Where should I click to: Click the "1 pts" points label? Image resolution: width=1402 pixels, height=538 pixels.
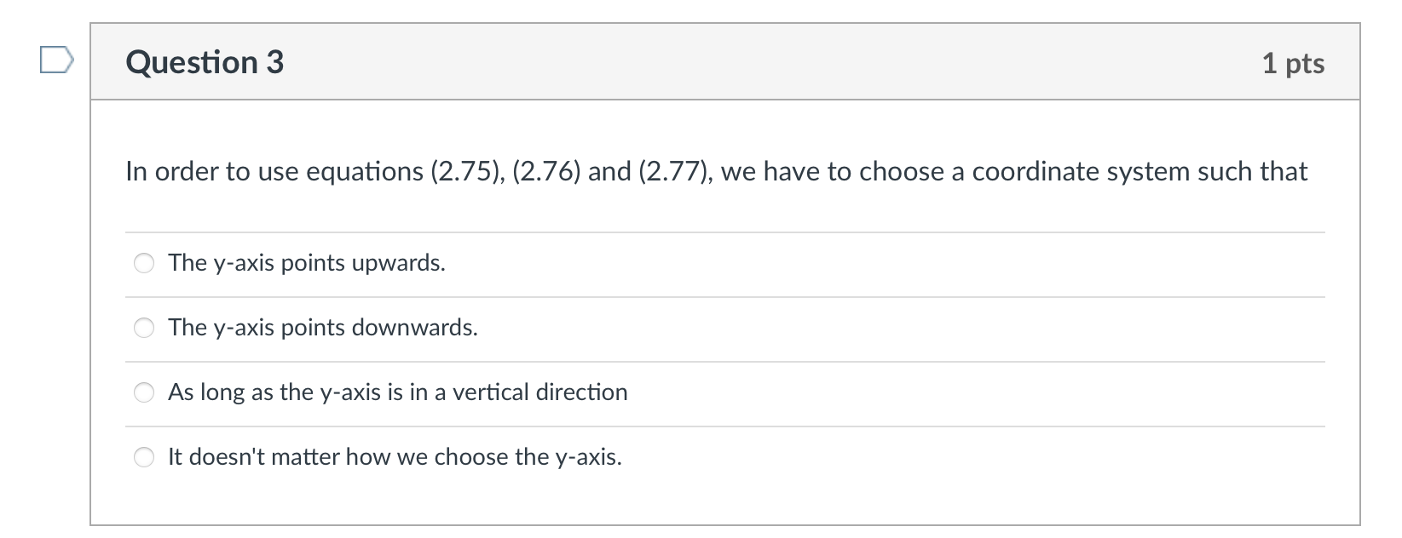coord(1293,63)
